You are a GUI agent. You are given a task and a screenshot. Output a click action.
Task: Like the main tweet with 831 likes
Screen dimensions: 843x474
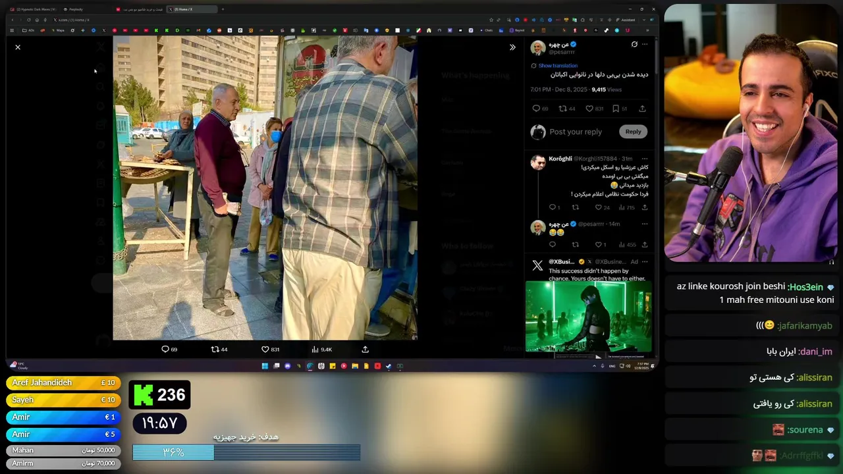click(x=594, y=109)
